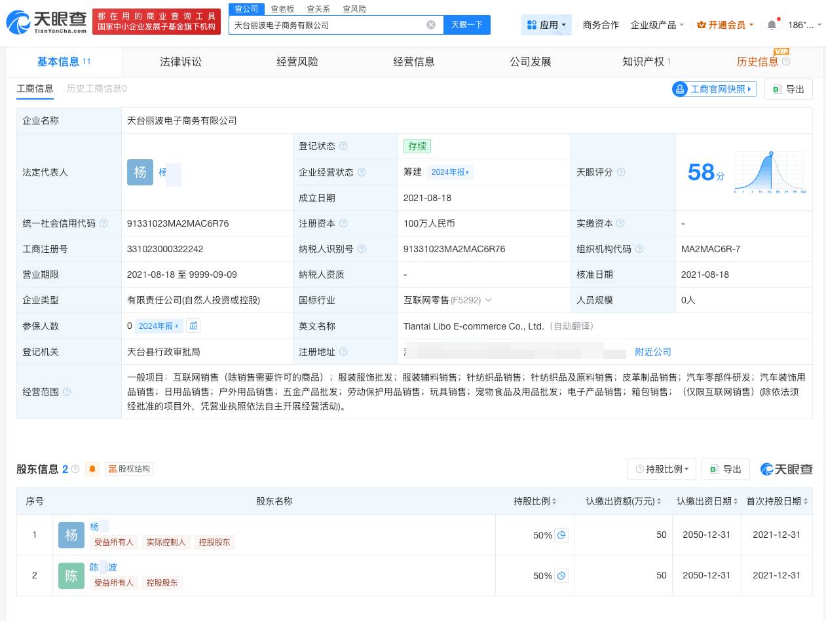
Task: Click the 天眼一下 search button
Action: click(466, 24)
